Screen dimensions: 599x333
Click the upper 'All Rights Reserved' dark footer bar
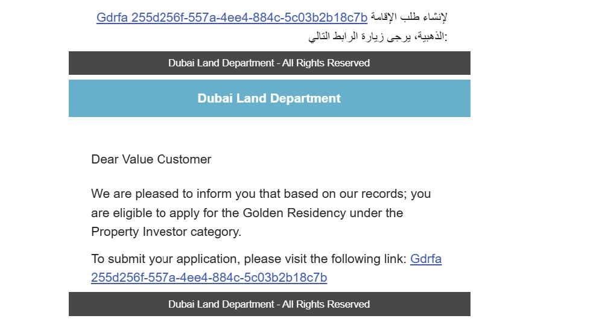(x=269, y=63)
